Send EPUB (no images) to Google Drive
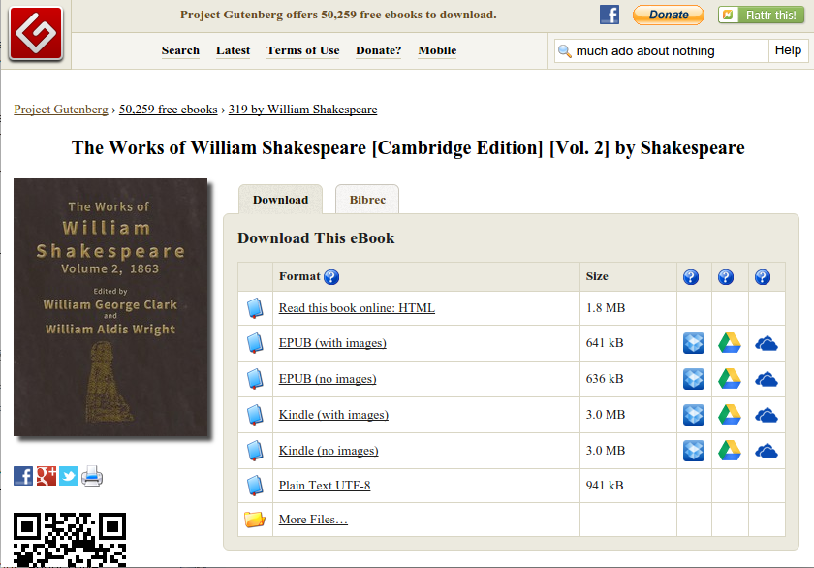814x568 pixels. [730, 379]
